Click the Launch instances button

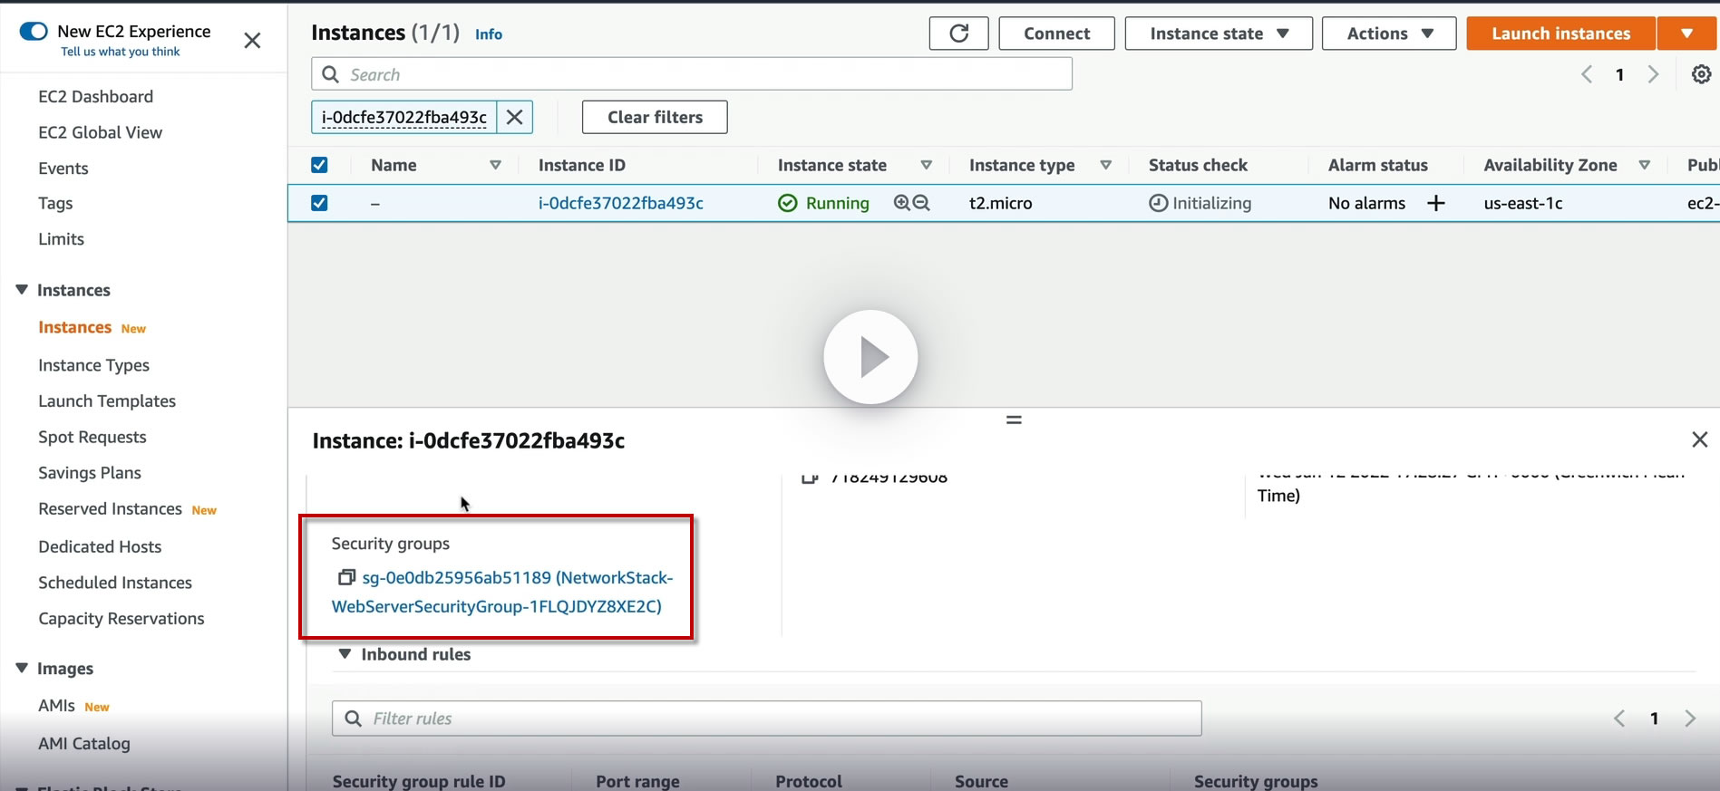click(1560, 34)
